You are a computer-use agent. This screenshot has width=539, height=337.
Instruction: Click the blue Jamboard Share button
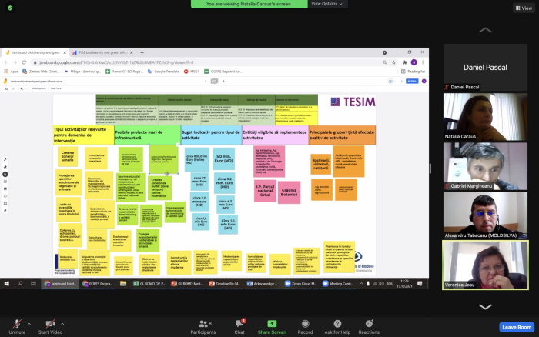[x=412, y=81]
